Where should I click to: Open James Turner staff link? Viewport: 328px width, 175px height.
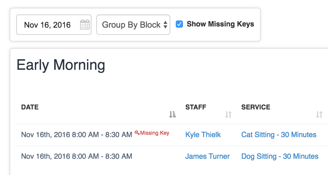click(207, 156)
